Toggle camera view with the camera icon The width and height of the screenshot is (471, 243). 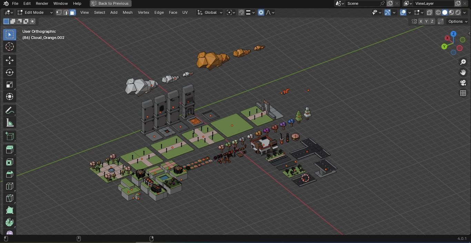point(463,83)
